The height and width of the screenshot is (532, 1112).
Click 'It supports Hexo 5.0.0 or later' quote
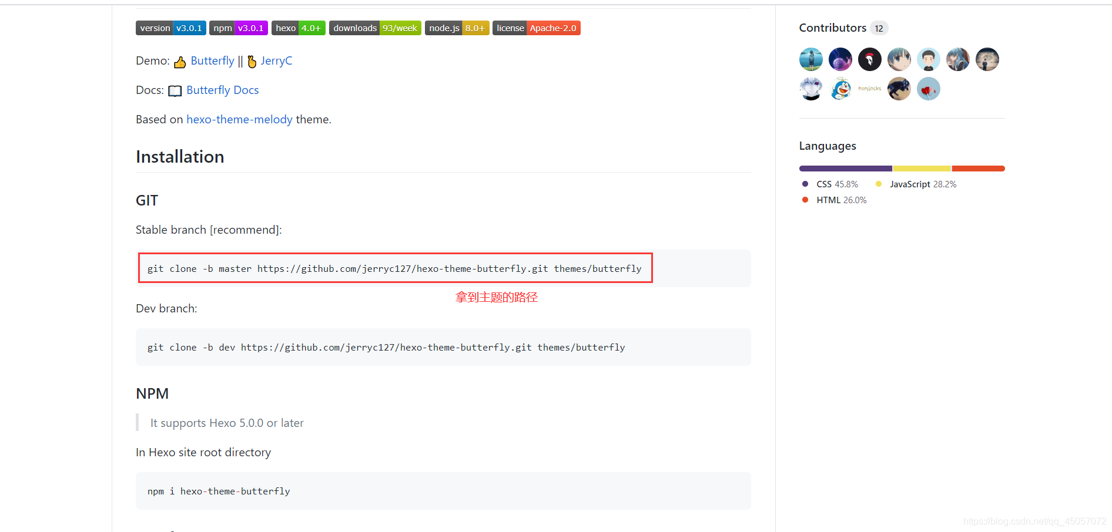click(x=227, y=423)
